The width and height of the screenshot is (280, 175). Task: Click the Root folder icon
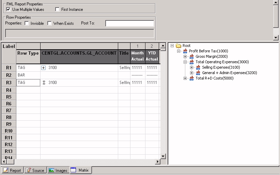click(178, 46)
